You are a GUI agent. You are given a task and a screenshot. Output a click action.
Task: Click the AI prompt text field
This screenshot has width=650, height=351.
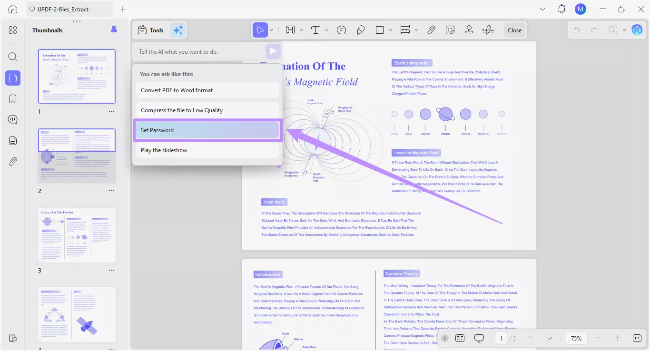pyautogui.click(x=200, y=51)
